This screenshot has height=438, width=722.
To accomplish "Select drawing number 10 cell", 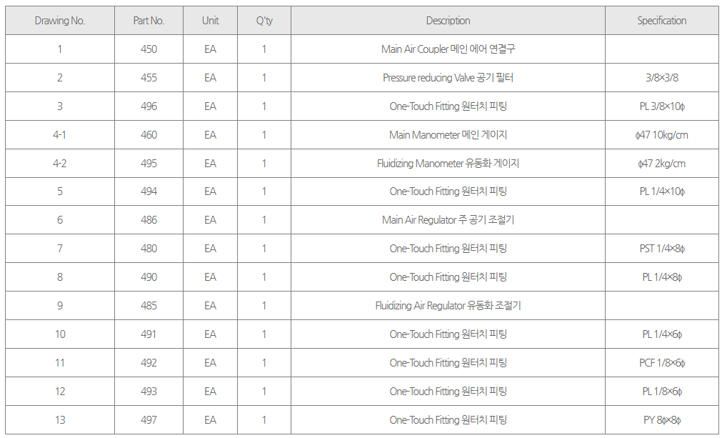I will [60, 334].
